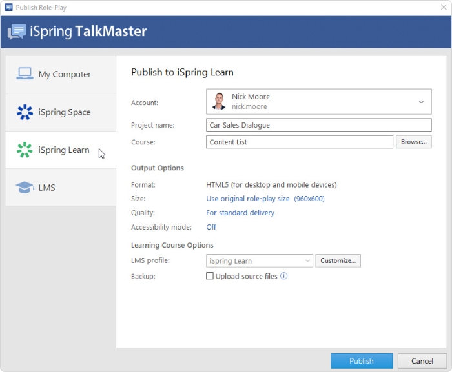Click the info icon beside Upload source files
452x372 pixels.
(283, 276)
